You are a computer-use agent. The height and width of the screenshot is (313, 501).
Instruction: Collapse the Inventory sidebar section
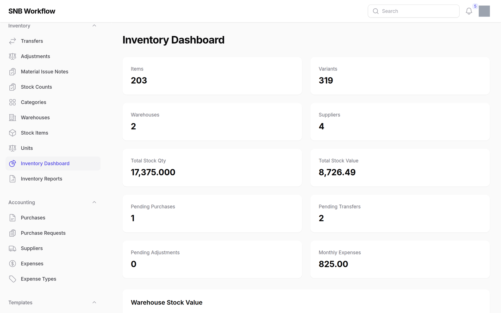[x=94, y=26]
